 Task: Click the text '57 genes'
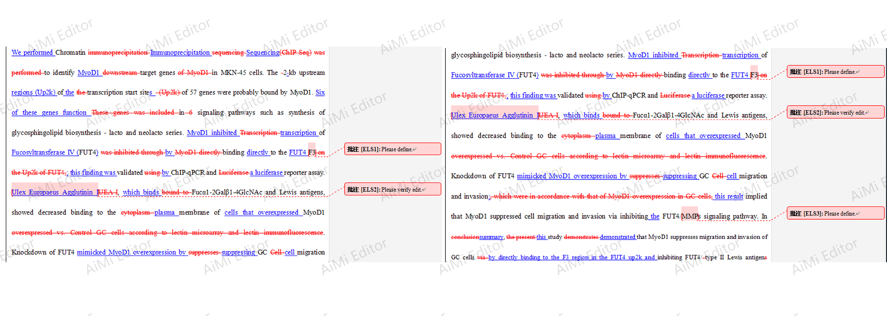[203, 92]
